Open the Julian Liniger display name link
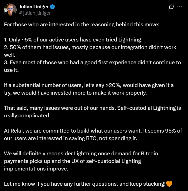Viewport: 188px width, 191px height. [34, 7]
